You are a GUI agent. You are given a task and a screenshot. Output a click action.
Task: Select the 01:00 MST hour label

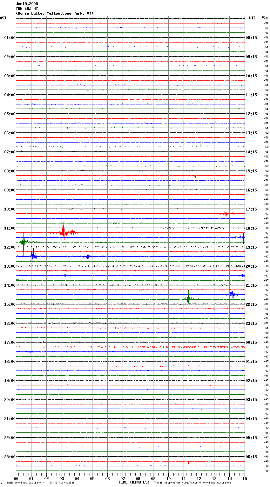[10, 38]
